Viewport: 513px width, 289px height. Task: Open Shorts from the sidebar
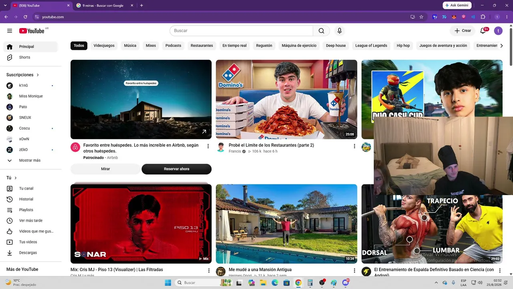point(30,57)
